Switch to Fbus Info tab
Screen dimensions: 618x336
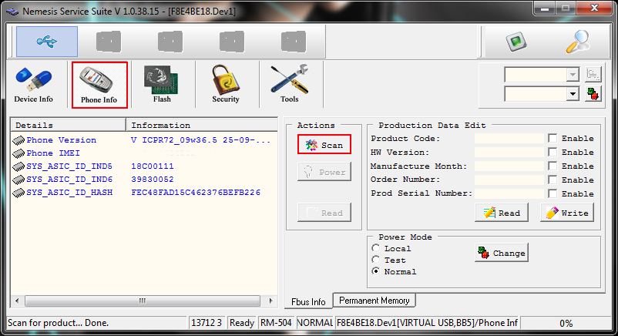tap(308, 302)
